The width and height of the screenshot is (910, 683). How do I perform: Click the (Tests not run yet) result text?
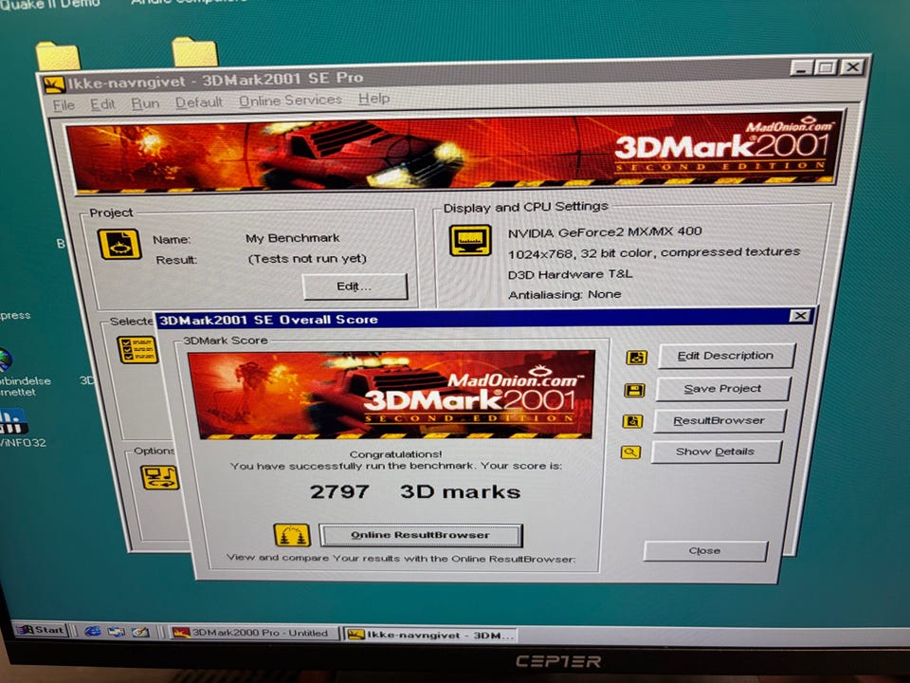point(307,258)
